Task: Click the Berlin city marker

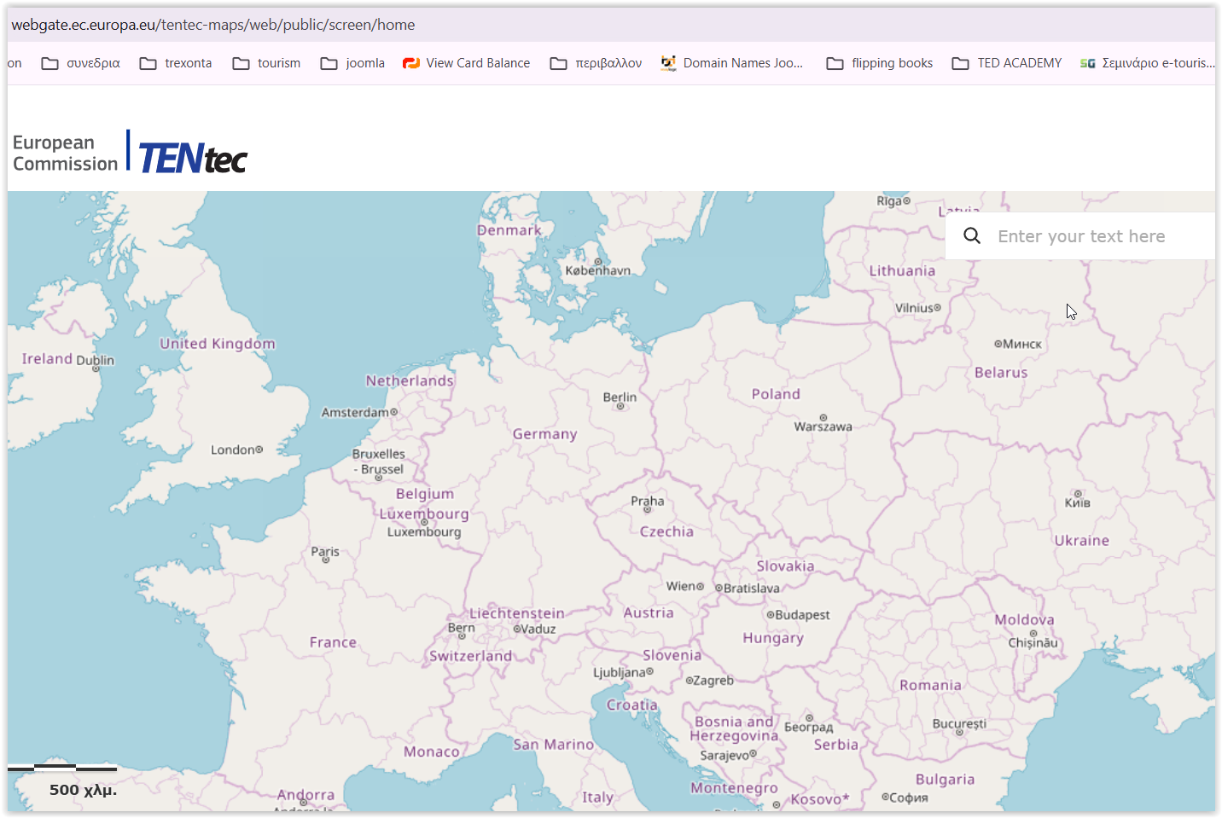Action: click(620, 406)
